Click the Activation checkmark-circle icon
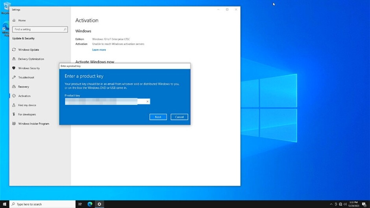This screenshot has width=370, height=208. [x=14, y=96]
